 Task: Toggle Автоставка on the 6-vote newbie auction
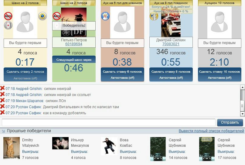[x=122, y=78]
